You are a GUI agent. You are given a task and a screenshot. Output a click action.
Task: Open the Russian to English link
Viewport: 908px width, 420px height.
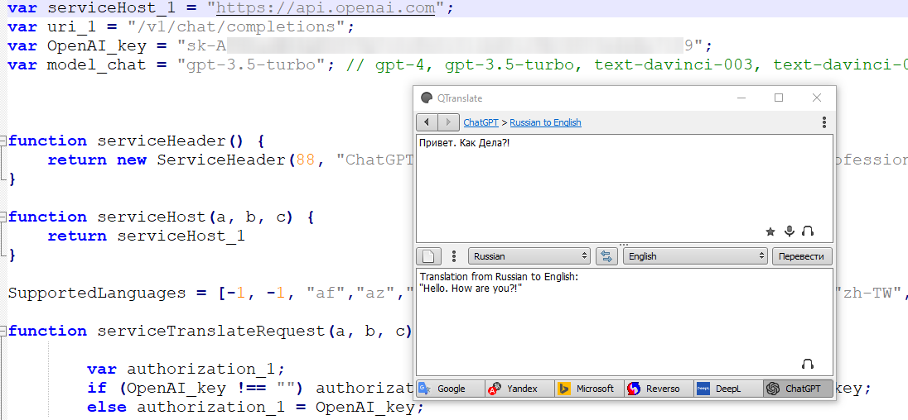[x=545, y=122]
